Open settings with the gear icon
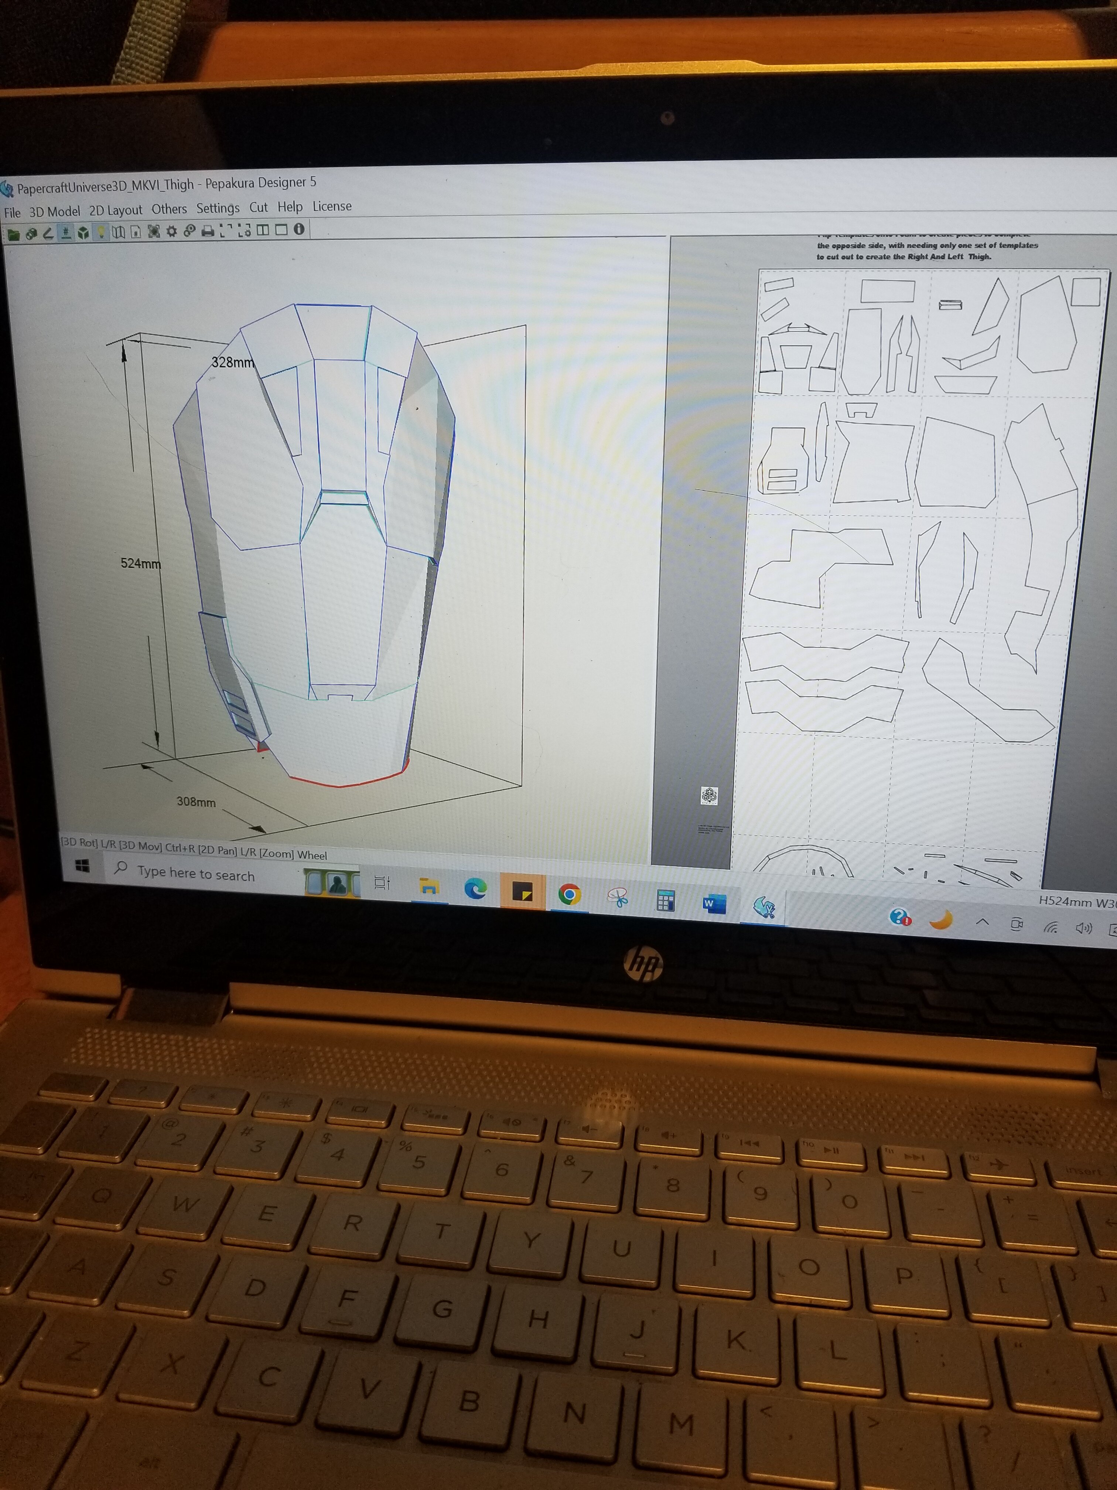 coord(171,231)
